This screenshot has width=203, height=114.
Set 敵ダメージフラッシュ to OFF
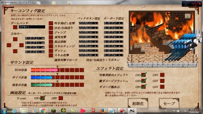pos(162,81)
